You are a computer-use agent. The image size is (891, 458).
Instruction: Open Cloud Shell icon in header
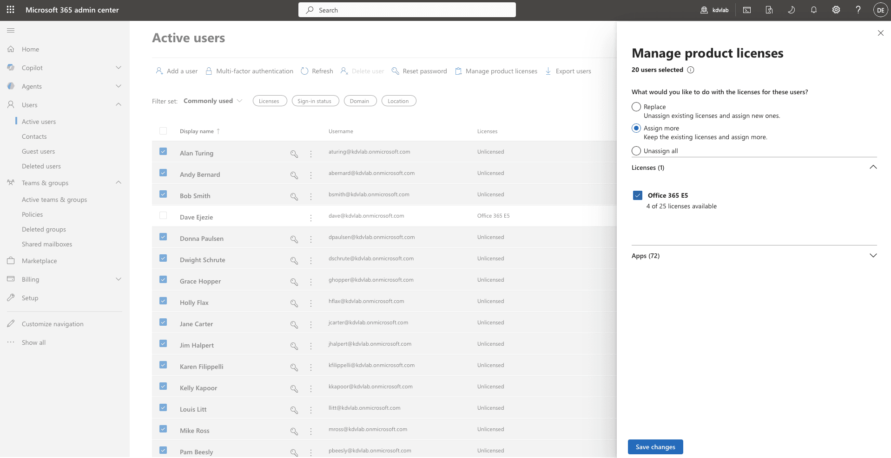[747, 10]
